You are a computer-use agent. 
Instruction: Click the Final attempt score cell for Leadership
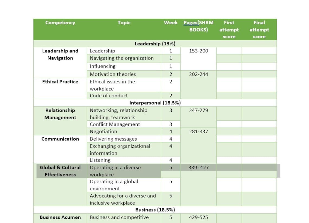[x=259, y=51]
